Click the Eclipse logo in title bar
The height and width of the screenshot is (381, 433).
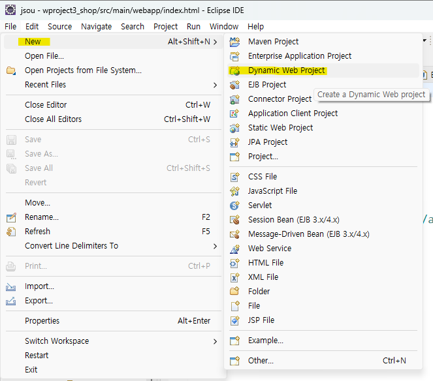pos(10,10)
